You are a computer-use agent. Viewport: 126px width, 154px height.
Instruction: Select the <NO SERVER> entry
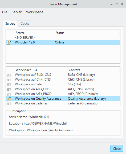pos(25,38)
